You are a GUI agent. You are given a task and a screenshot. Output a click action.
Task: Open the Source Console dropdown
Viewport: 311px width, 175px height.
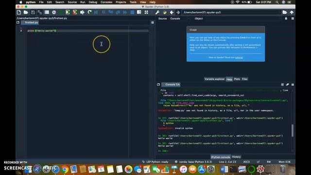coord(180,18)
